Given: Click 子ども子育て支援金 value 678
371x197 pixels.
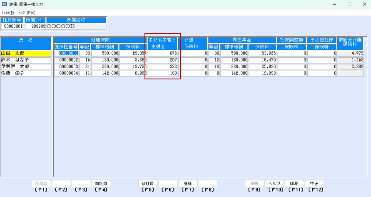Looking at the screenshot, I should pos(163,54).
